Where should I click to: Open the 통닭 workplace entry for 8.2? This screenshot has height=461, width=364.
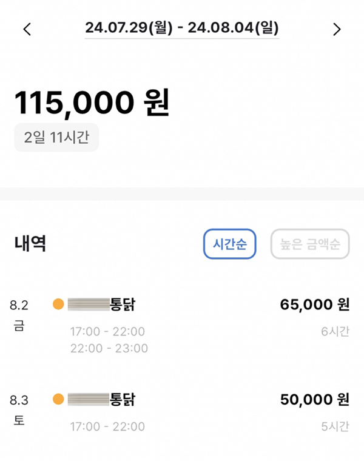point(102,305)
